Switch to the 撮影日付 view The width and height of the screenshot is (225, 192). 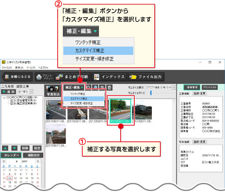point(33,155)
